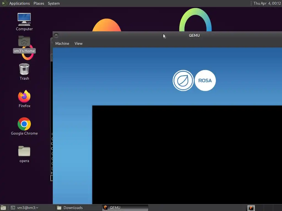The width and height of the screenshot is (282, 211).
Task: Select the Trash desktop icon
Action: (x=24, y=72)
